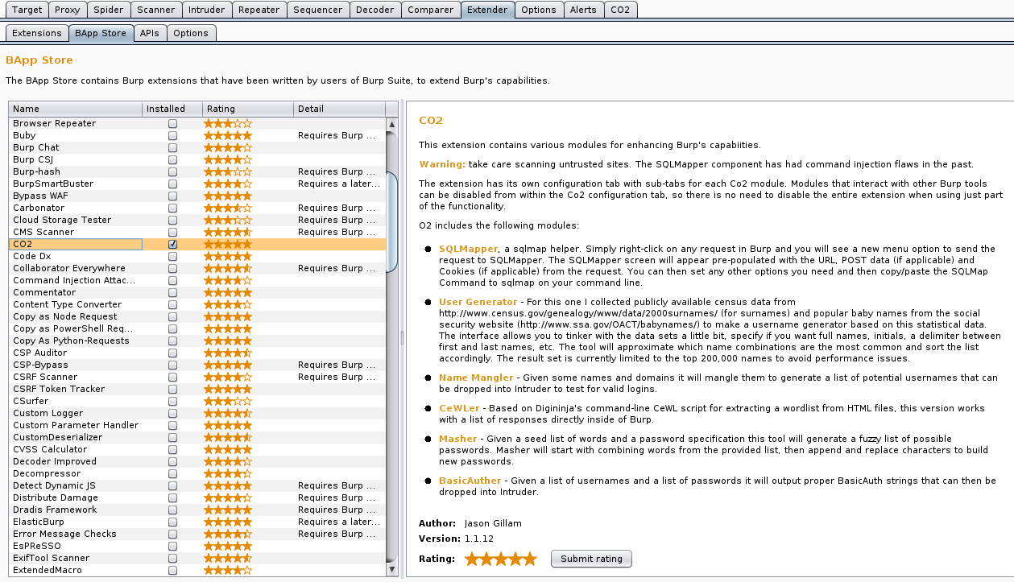1014x582 pixels.
Task: Click the star rating in the ExifTool Scanner row
Action: pos(228,558)
